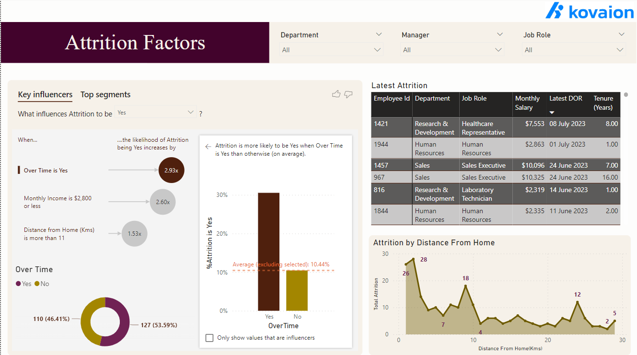Click the sort arrow on Latest DOR column

tap(552, 112)
